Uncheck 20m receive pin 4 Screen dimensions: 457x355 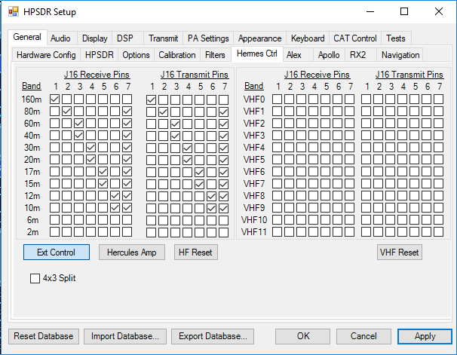(91, 160)
